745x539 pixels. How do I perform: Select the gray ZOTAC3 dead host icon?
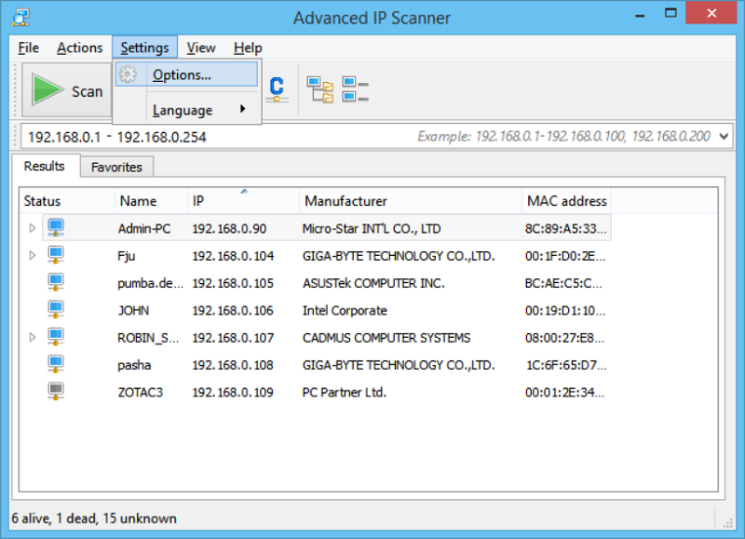[x=56, y=392]
